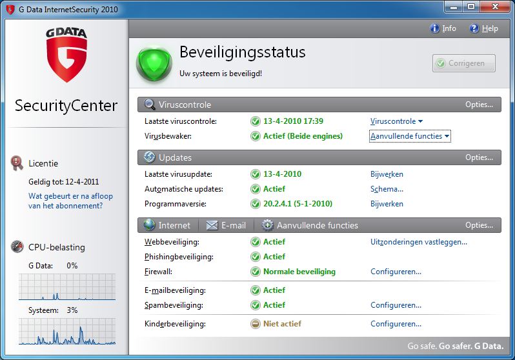Open the Viruscontrole dropdown link
515x360 pixels.
pyautogui.click(x=396, y=121)
